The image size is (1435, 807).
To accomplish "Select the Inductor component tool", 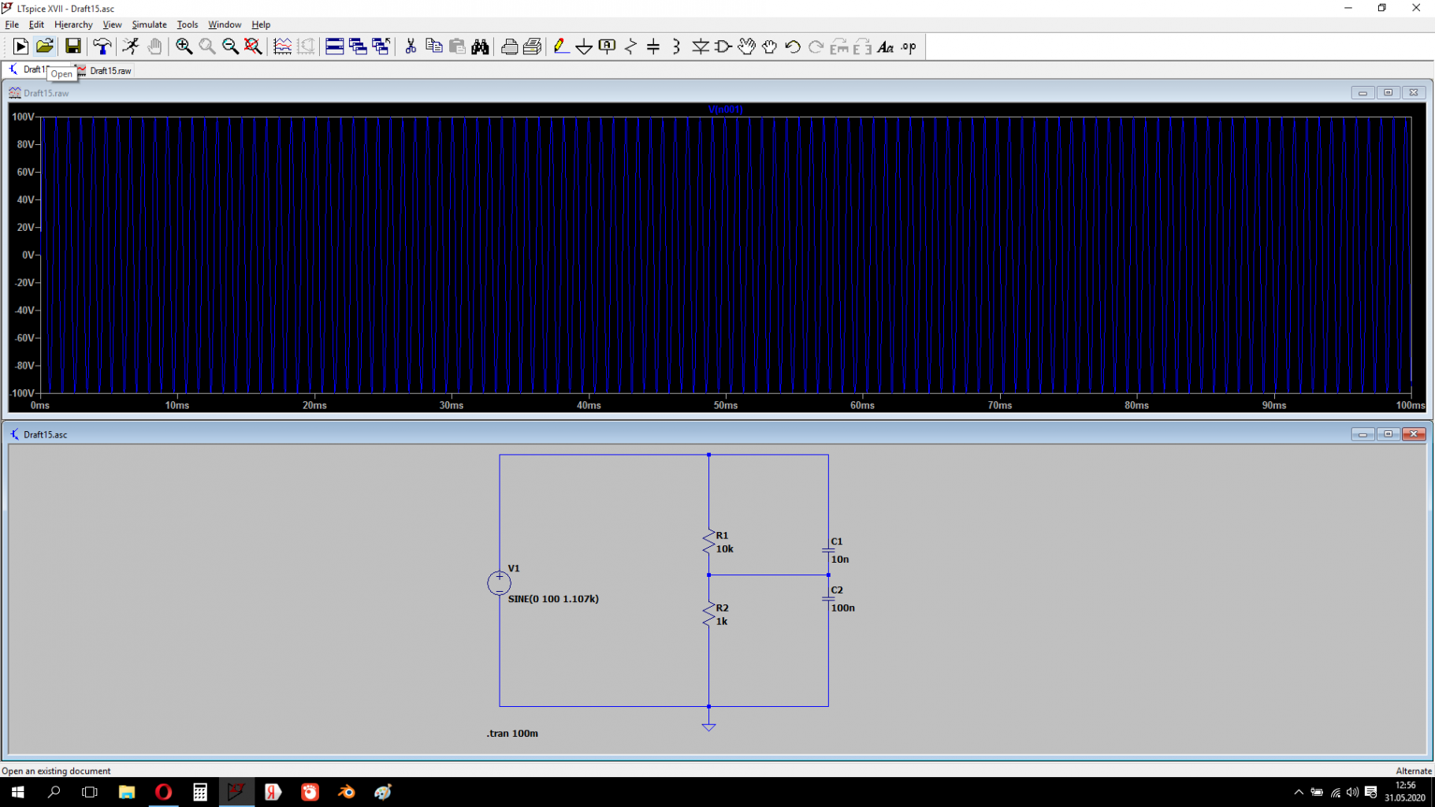I will [x=676, y=47].
